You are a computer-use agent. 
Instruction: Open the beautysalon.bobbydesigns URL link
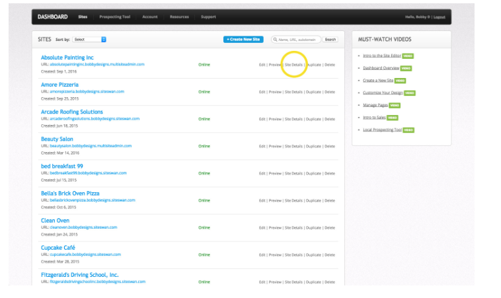91,145
